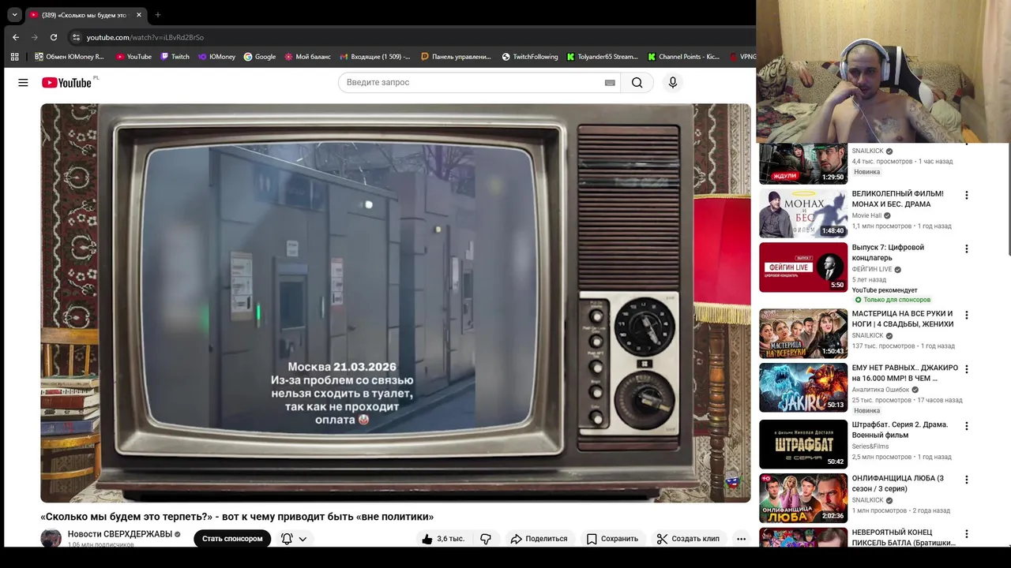Open the JAKIRO video thumbnail
Viewport: 1011px width, 568px height.
803,387
